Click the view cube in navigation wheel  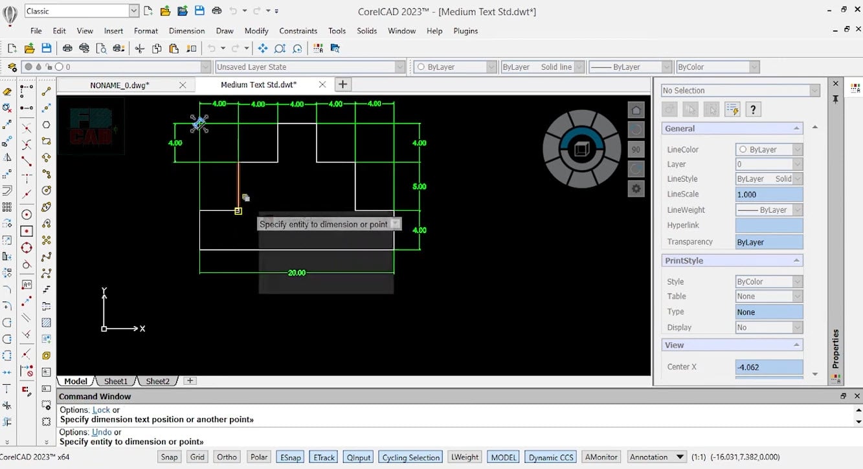click(581, 150)
